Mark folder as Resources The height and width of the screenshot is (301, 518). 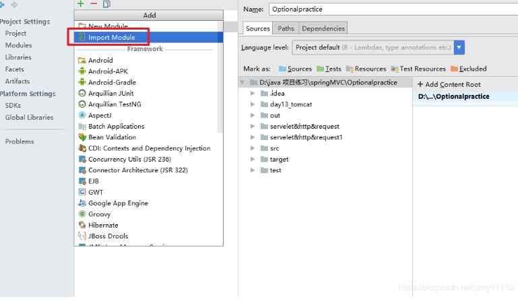(366, 69)
